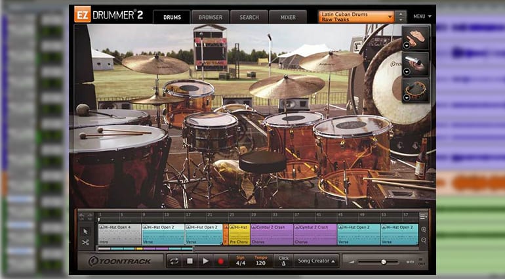Hit the rear timpani drum

point(110,118)
